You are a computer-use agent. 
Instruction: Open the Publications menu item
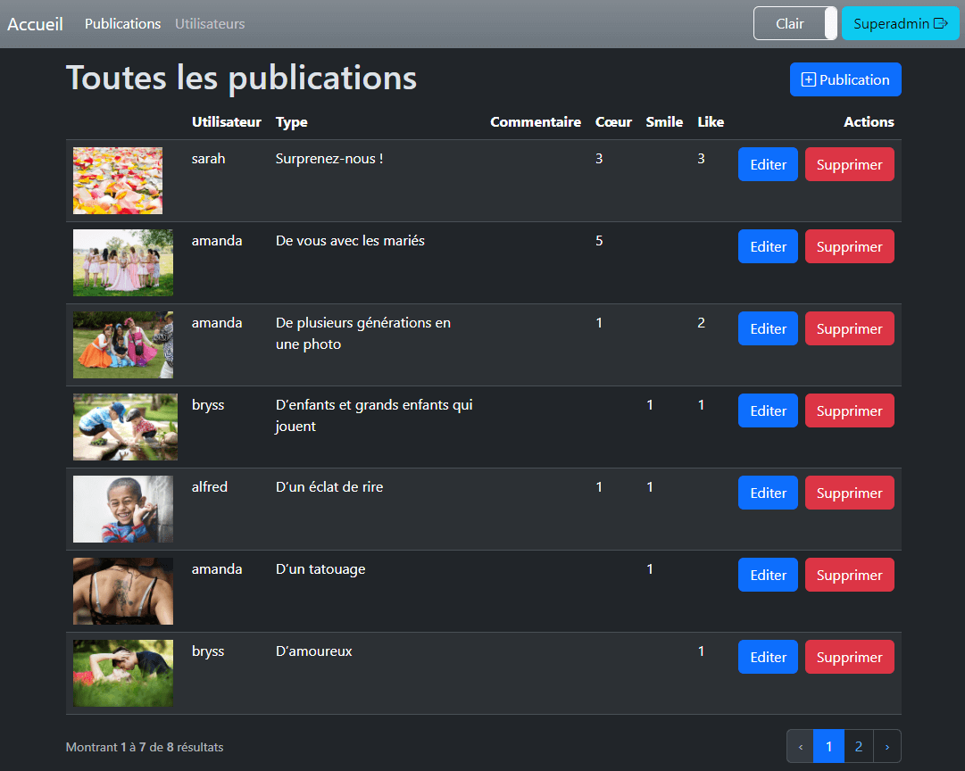[x=122, y=24]
